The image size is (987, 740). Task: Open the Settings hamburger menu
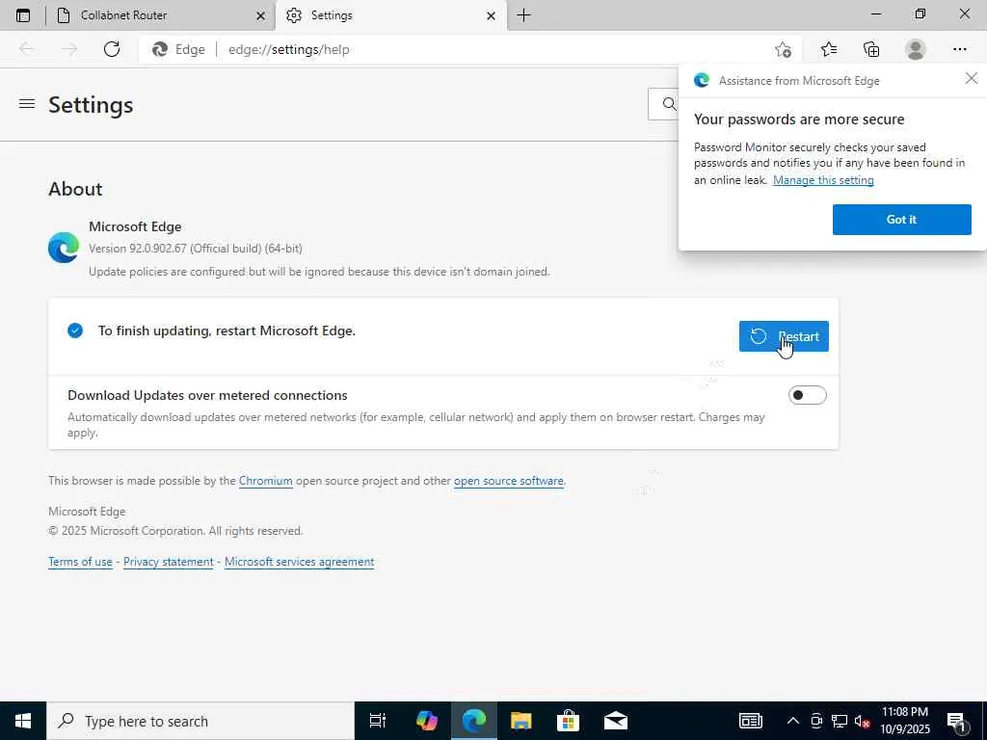(x=26, y=104)
